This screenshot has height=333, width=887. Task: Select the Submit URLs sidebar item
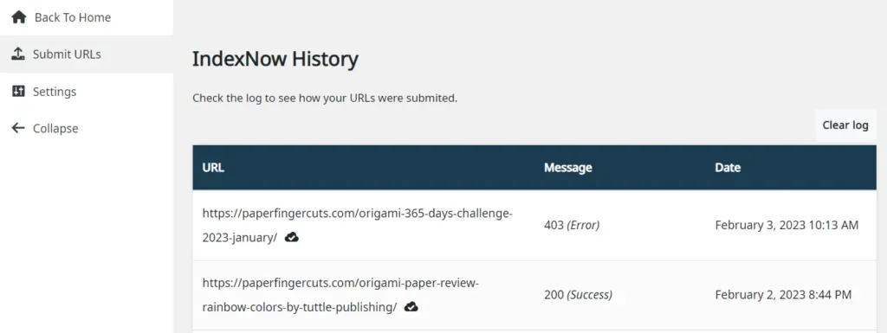click(87, 54)
